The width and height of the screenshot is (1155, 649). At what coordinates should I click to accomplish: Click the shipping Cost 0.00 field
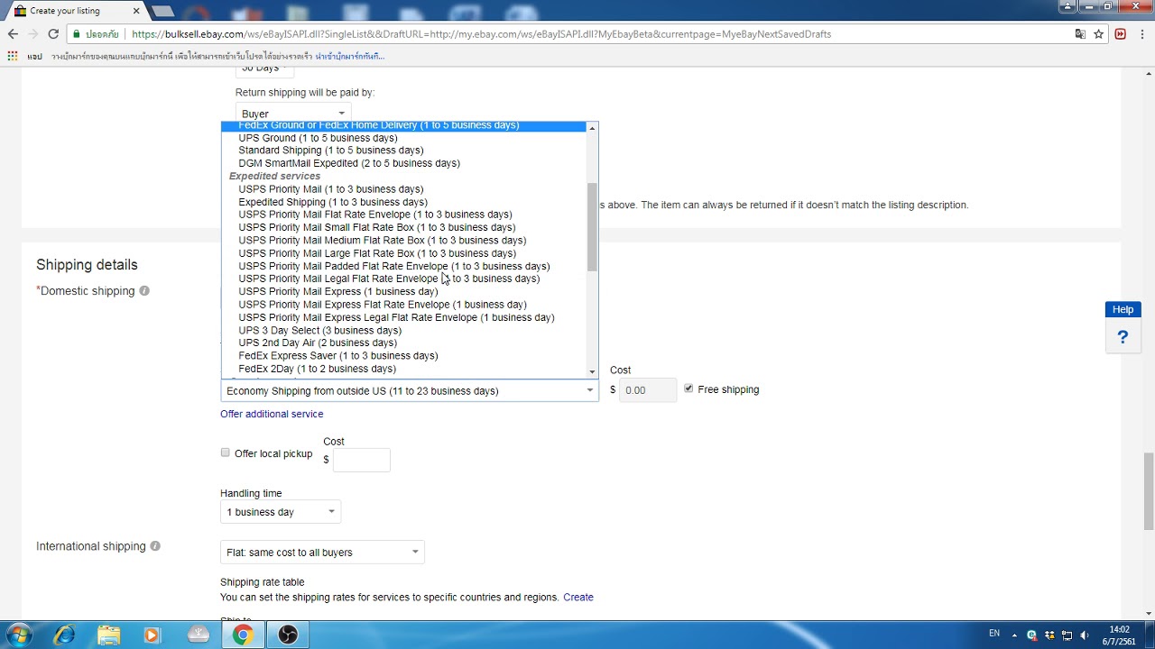tap(647, 389)
